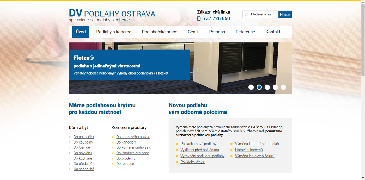Open the Pokládka Vinylu link
This screenshot has height=180, width=365.
point(193,162)
